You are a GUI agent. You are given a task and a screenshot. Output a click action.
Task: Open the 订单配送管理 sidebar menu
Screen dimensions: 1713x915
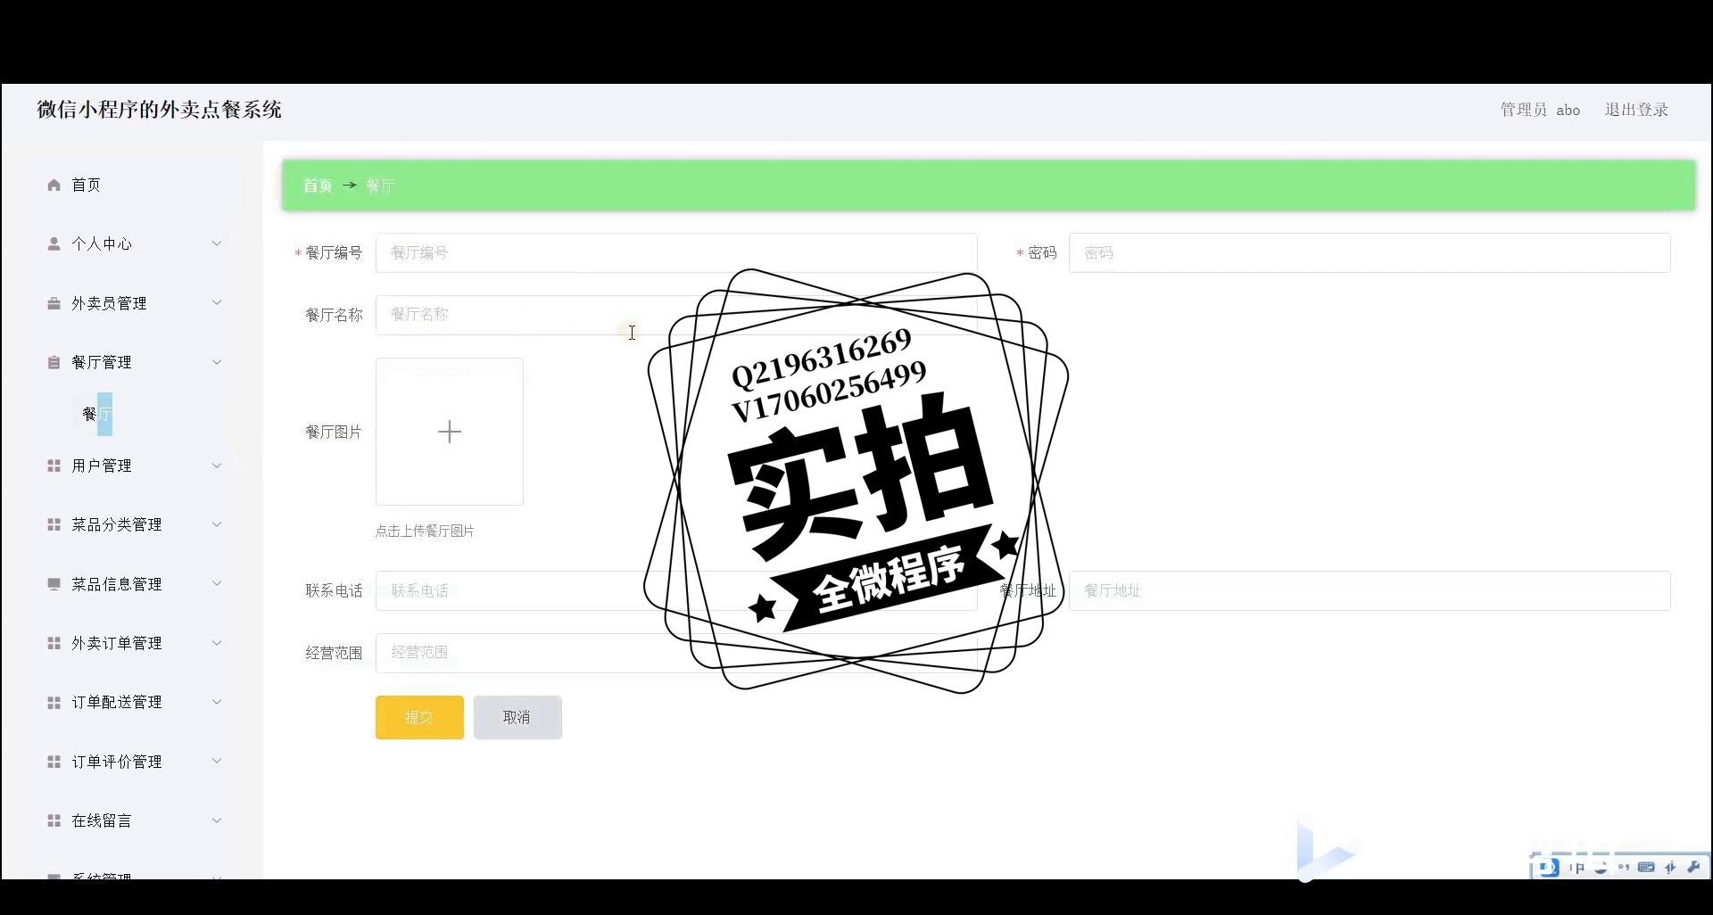pos(134,702)
